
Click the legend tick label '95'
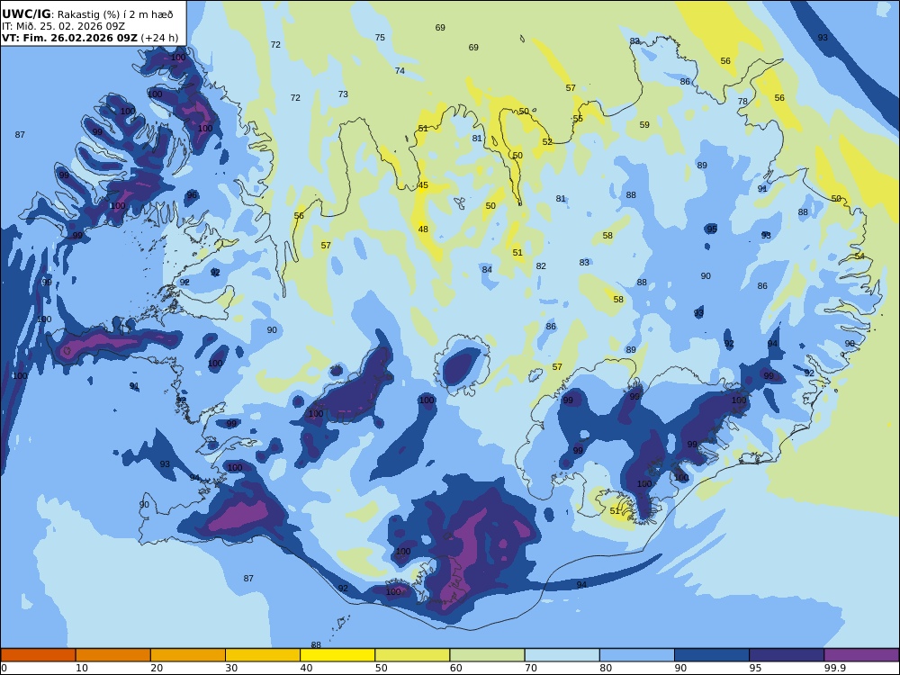[755, 668]
